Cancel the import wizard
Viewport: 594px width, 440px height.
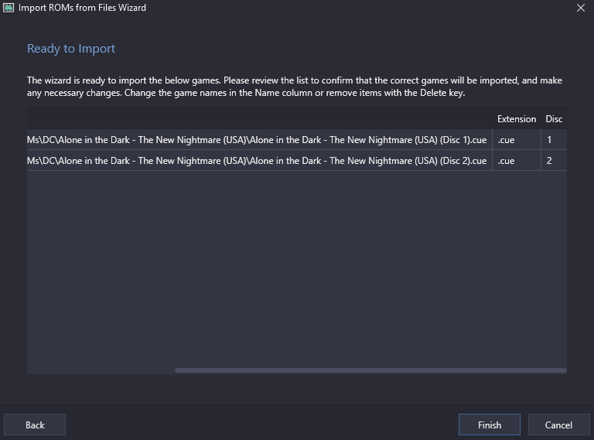tap(558, 425)
